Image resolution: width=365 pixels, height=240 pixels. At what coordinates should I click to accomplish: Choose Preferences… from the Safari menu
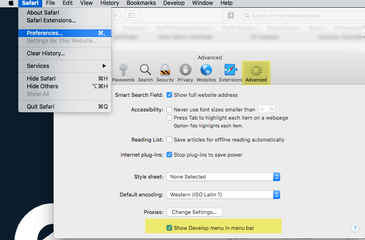click(x=65, y=33)
